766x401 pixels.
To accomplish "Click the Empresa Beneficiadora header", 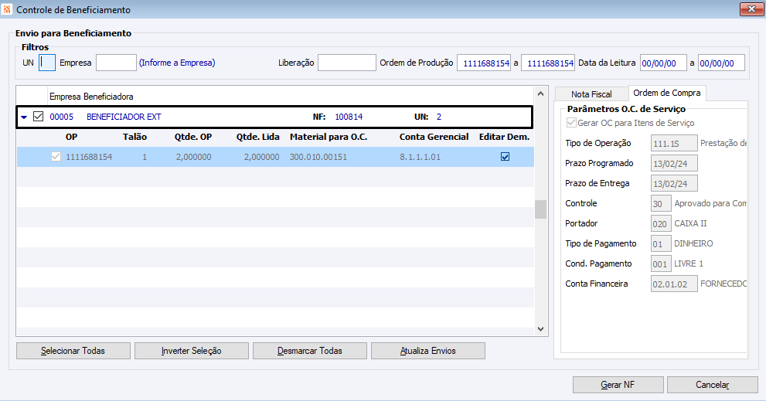I will point(91,97).
